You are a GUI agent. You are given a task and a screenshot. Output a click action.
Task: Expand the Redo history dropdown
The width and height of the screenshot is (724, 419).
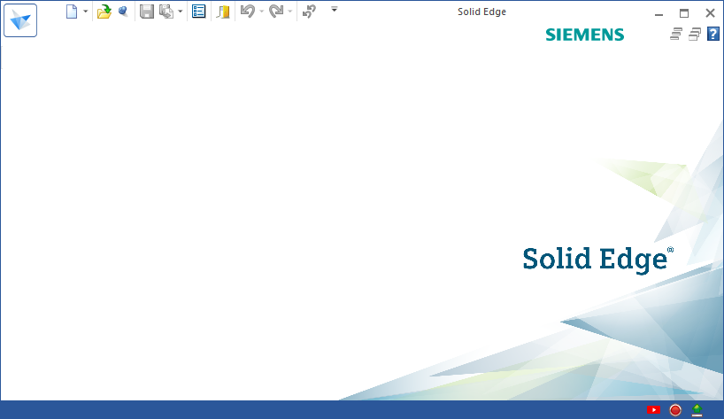pos(290,12)
